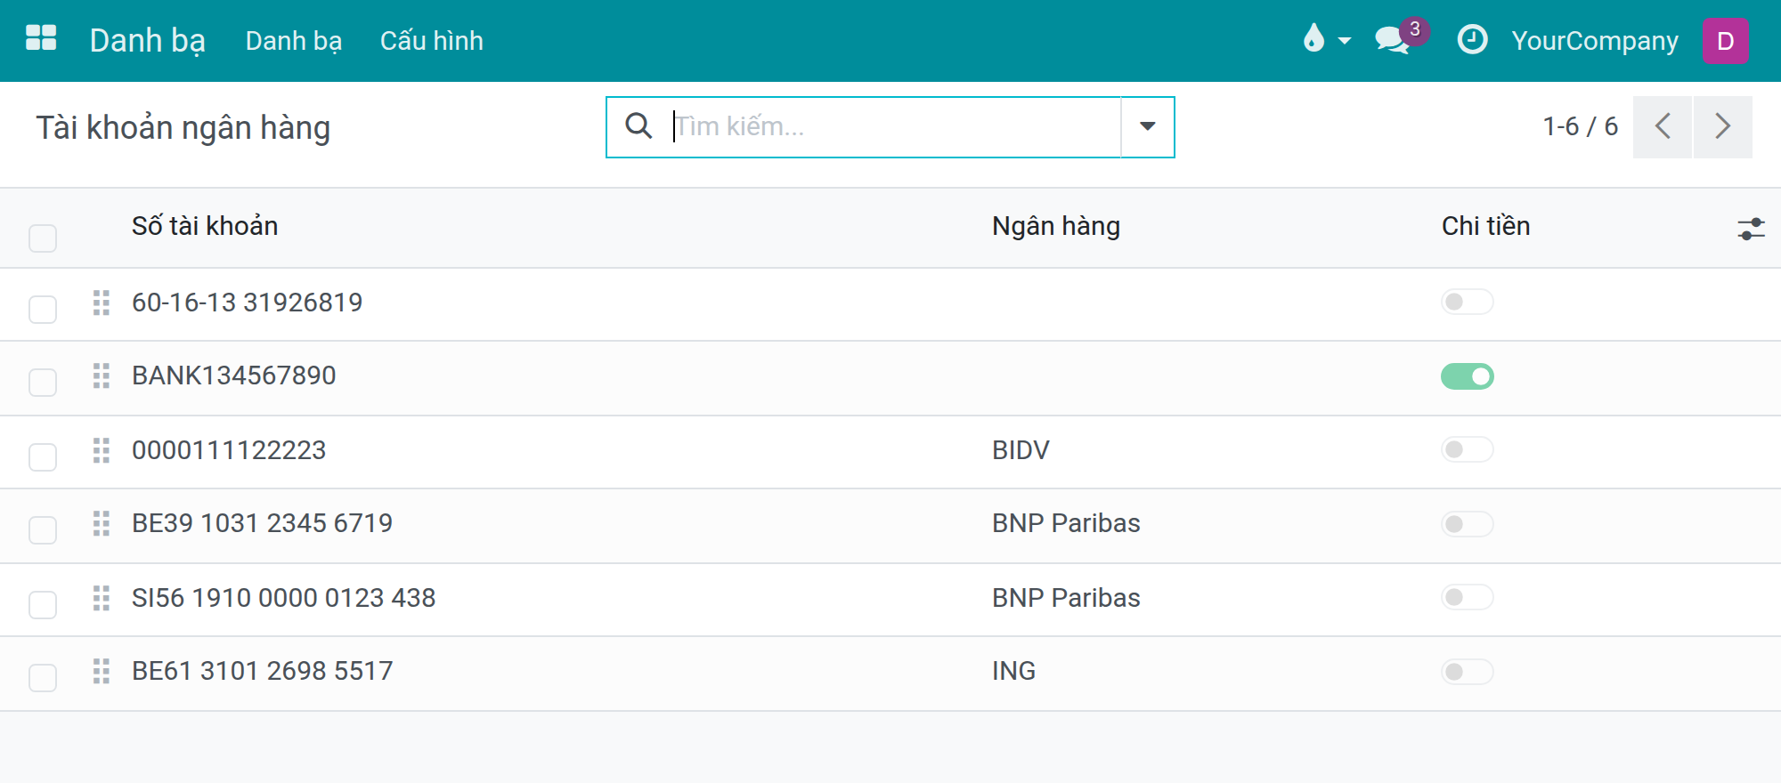The image size is (1781, 783).
Task: Grab the drag handle for 0000111122223
Action: (x=102, y=450)
